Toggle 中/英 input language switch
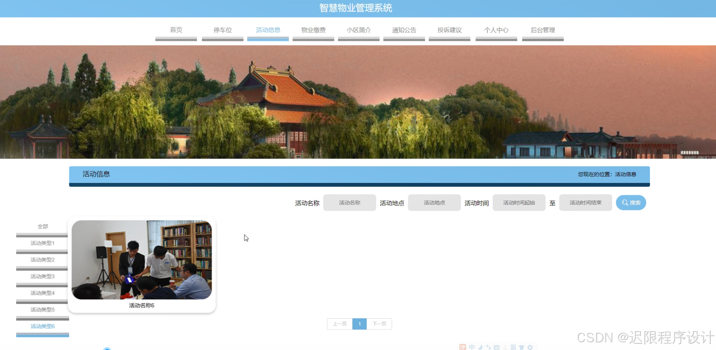This screenshot has width=716, height=350. 472,347
